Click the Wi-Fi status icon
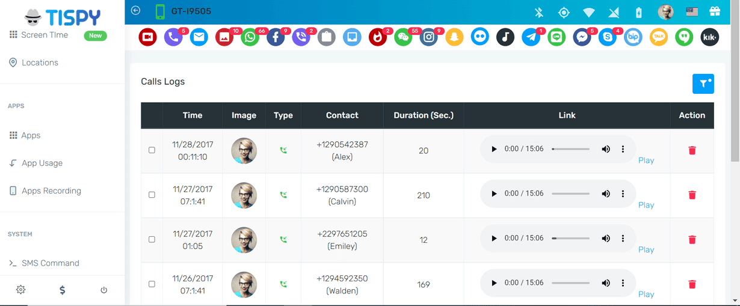740x306 pixels. tap(589, 12)
